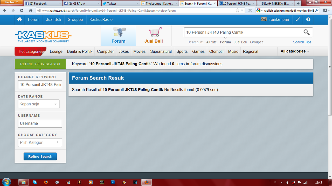Open the Search Tips link
The image size is (332, 186).
click(x=302, y=42)
